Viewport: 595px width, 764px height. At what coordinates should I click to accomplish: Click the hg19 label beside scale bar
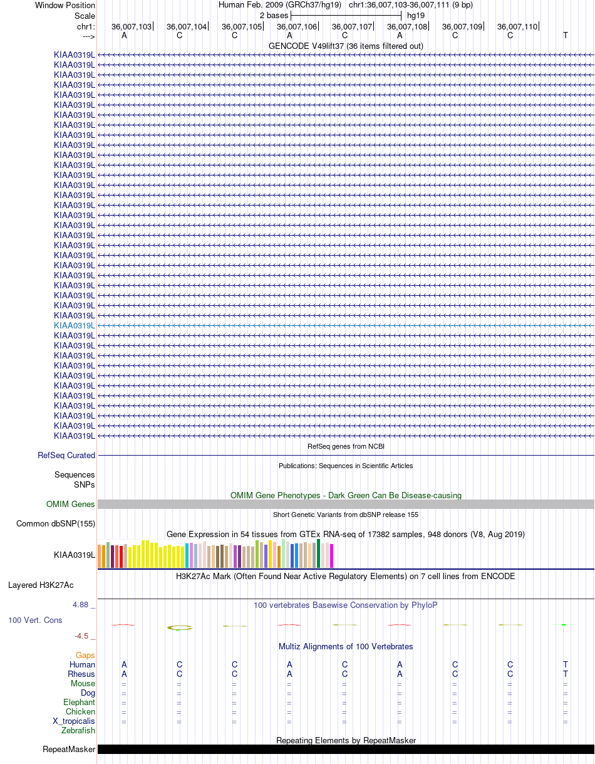click(x=416, y=15)
